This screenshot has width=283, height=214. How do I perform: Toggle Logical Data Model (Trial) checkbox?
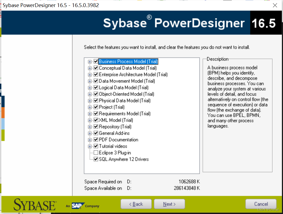(96, 87)
